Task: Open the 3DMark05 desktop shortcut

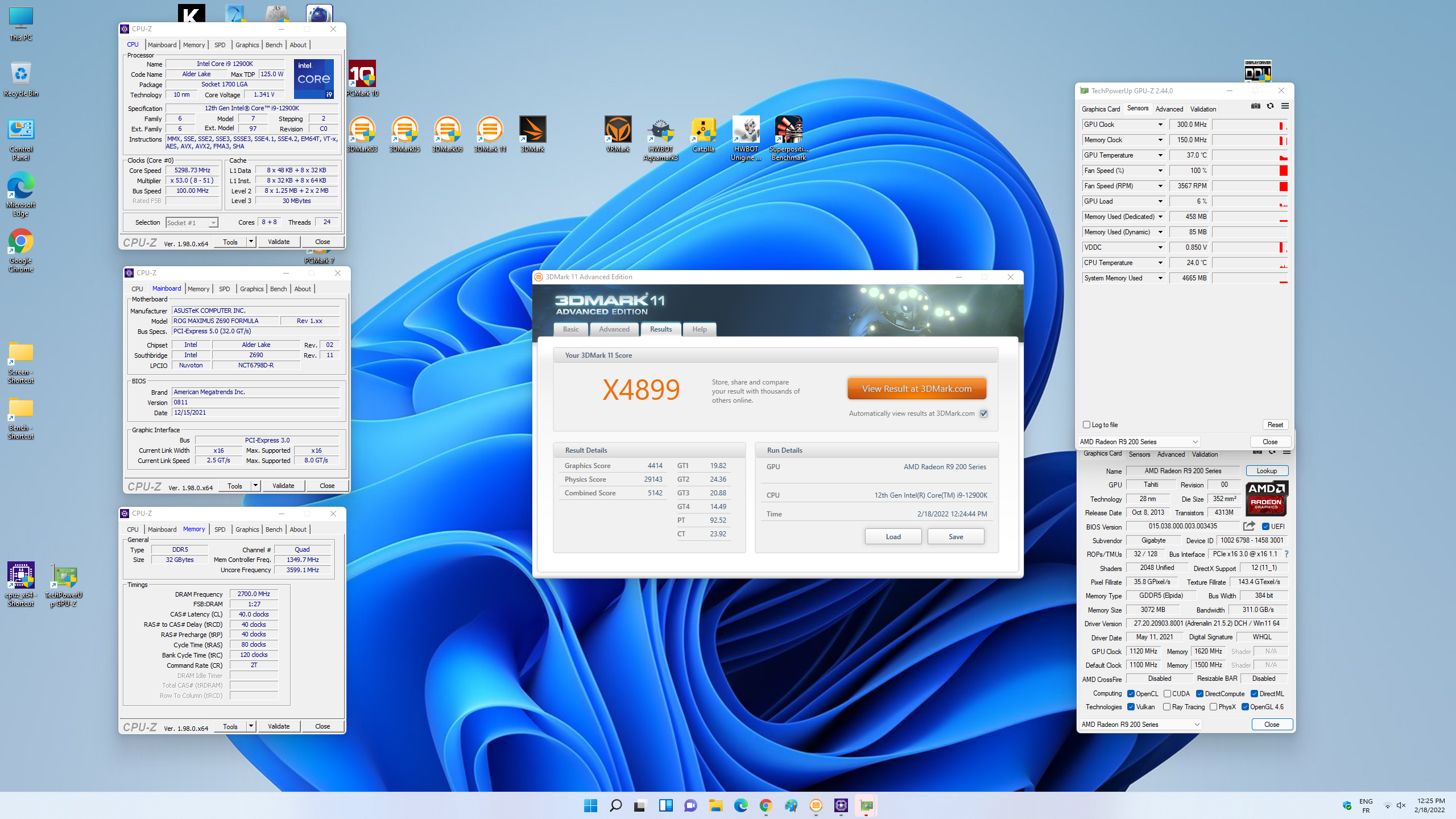Action: click(x=404, y=134)
